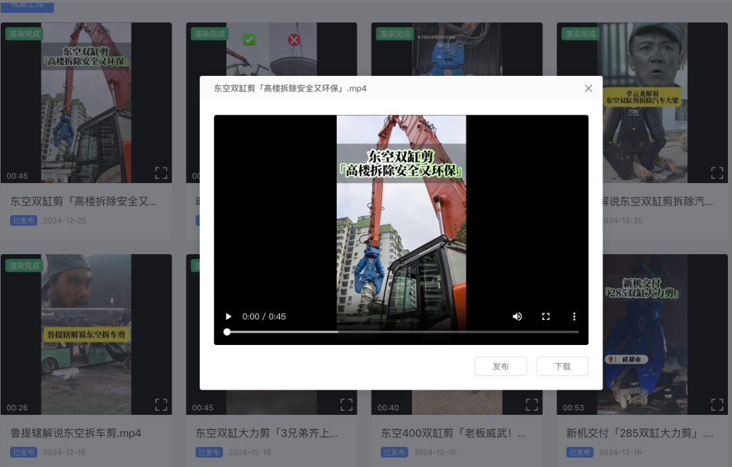732x467 pixels.
Task: Click the video progress seek bar
Action: (403, 332)
